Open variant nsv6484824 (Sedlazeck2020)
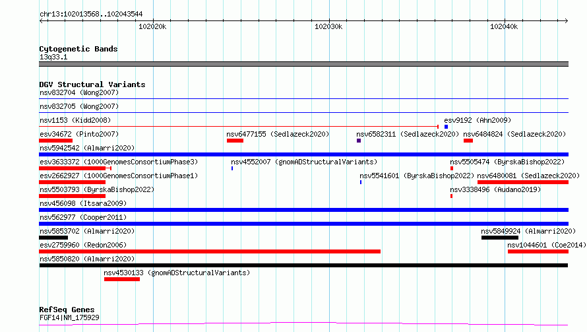The image size is (587, 332). (514, 134)
